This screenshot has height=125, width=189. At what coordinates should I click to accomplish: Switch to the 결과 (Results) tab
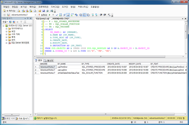tap(39, 60)
